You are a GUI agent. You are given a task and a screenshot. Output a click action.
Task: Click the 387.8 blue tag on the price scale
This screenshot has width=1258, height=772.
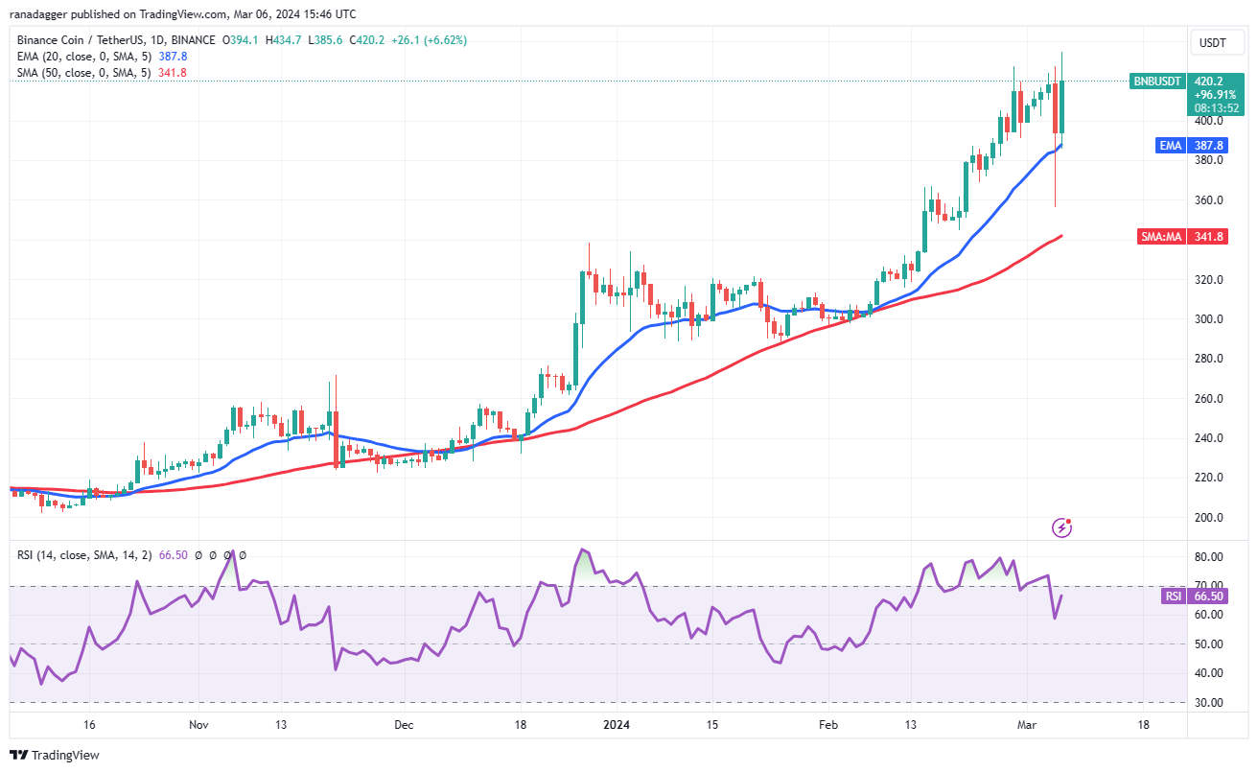pyautogui.click(x=1208, y=146)
